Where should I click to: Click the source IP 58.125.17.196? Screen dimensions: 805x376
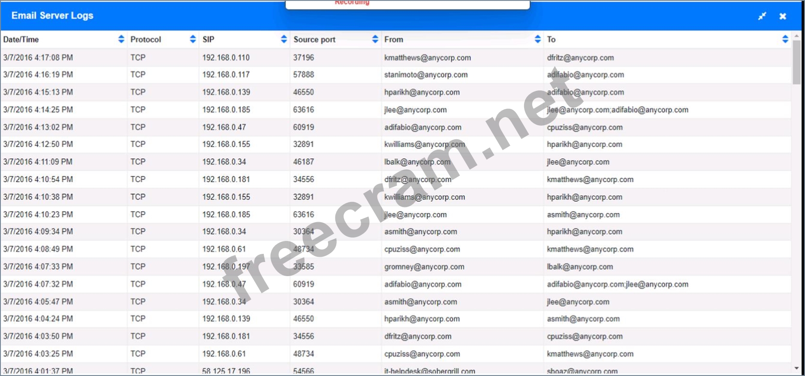click(226, 371)
